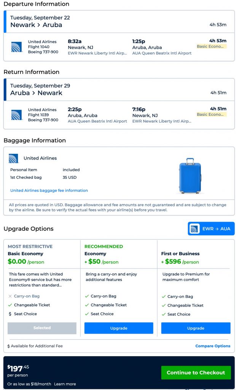Click Economy Carry-on Bag checkmark
The height and width of the screenshot is (390, 236).
(x=87, y=296)
